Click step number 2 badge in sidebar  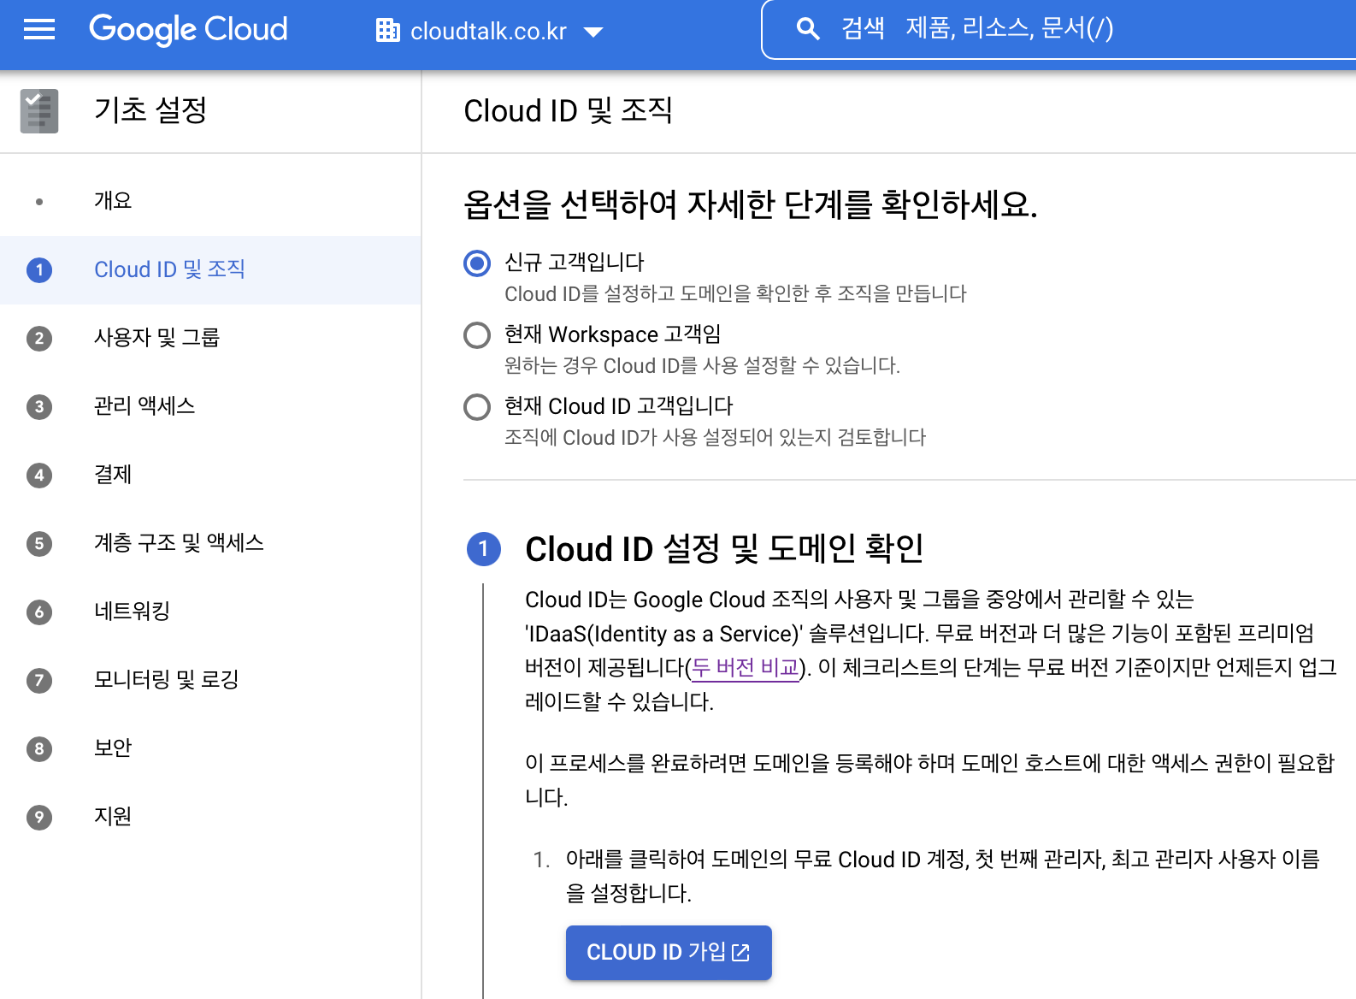click(39, 339)
